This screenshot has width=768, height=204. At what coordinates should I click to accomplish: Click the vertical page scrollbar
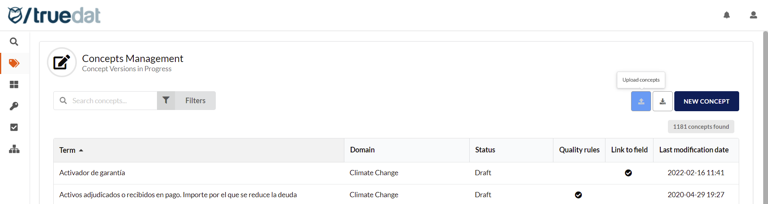(765, 120)
